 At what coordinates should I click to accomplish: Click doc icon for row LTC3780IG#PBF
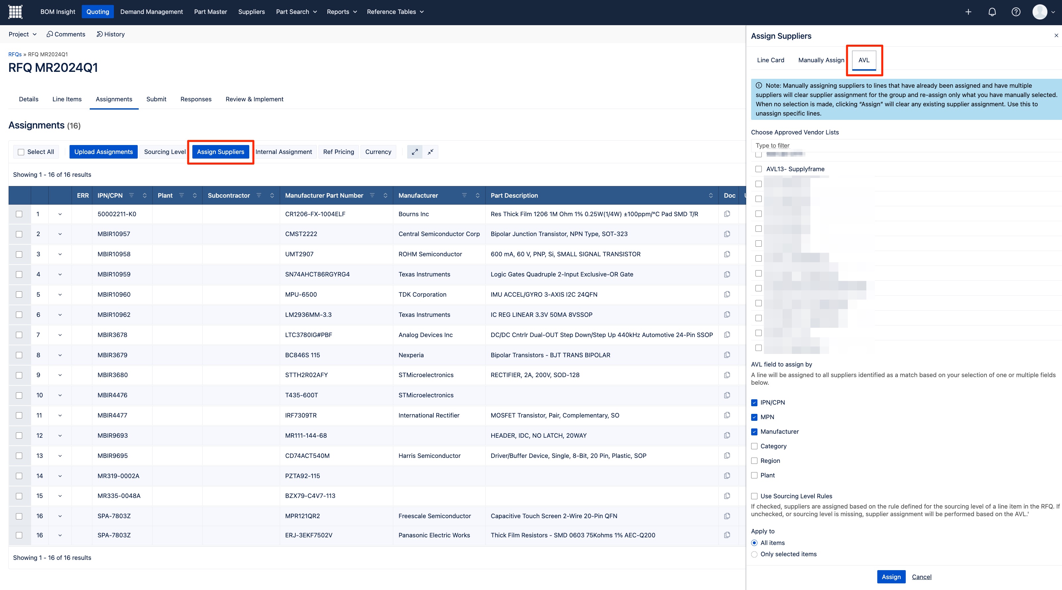[727, 335]
